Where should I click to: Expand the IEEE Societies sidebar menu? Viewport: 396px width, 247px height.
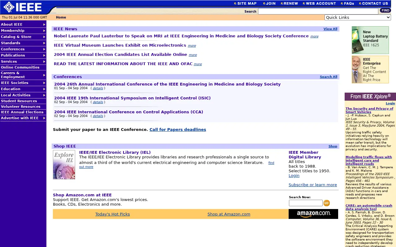coord(23,83)
